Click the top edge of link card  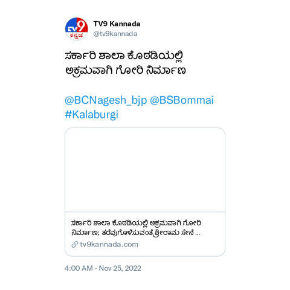(x=145, y=127)
